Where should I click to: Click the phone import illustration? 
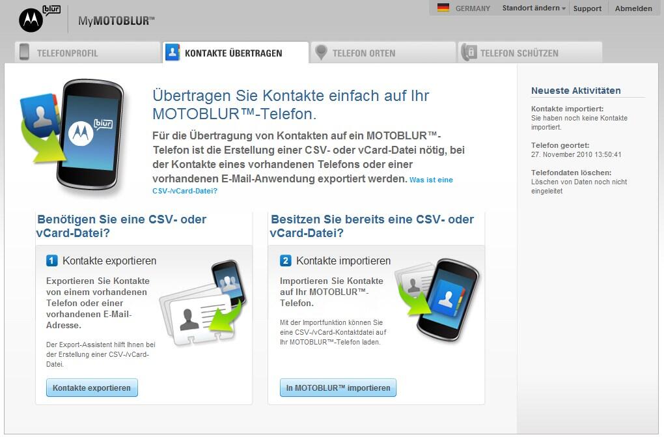tap(437, 299)
